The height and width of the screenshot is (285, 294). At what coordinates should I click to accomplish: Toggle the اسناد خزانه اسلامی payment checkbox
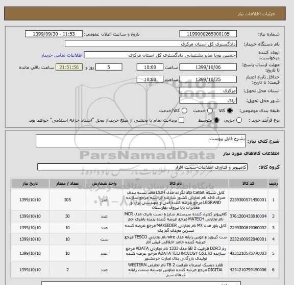[181, 120]
